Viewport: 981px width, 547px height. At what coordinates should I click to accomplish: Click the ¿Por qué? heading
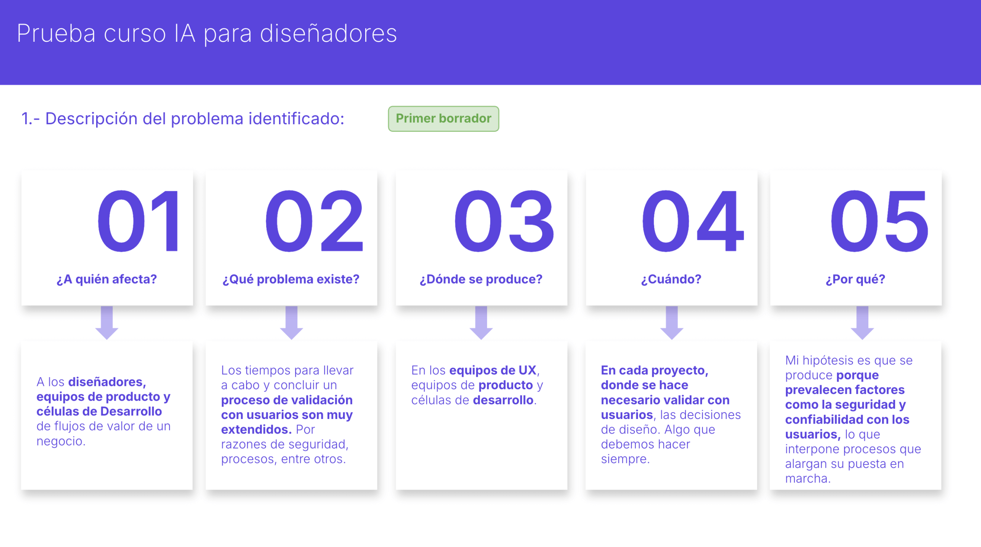[855, 279]
